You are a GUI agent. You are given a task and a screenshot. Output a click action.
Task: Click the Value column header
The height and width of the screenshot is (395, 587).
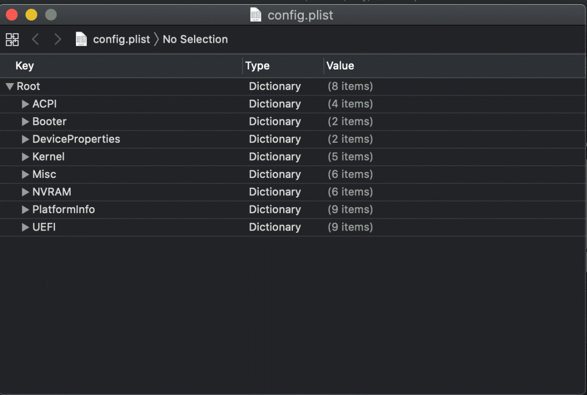click(x=340, y=66)
